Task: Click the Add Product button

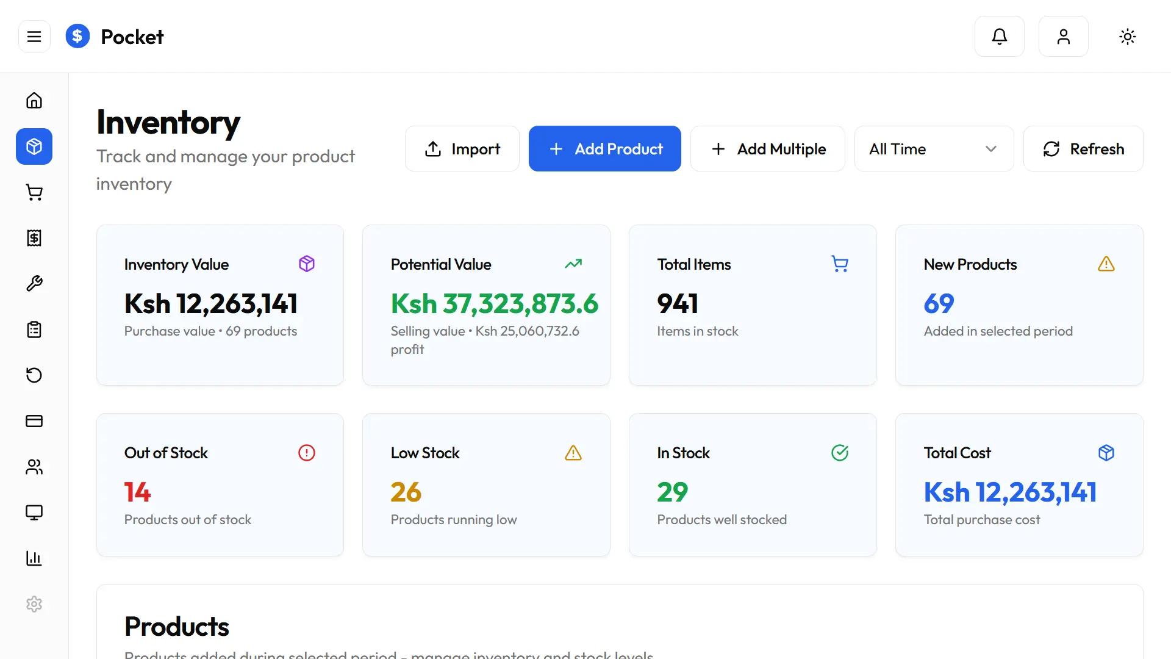Action: tap(604, 149)
